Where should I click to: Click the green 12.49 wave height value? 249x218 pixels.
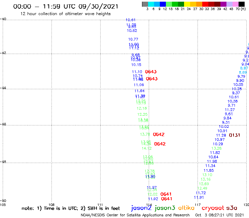tap(202, 188)
